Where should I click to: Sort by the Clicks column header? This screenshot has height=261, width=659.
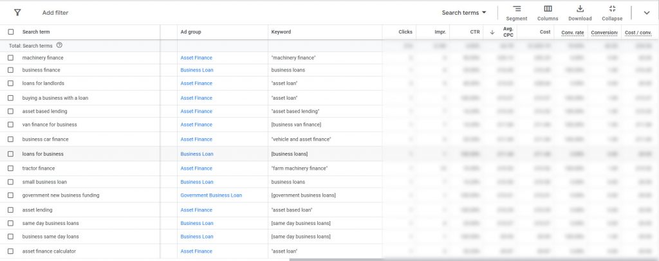coord(405,32)
